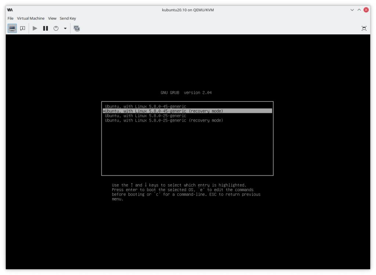The height and width of the screenshot is (275, 376).
Task: Maximize the virt-manager window
Action: (359, 10)
